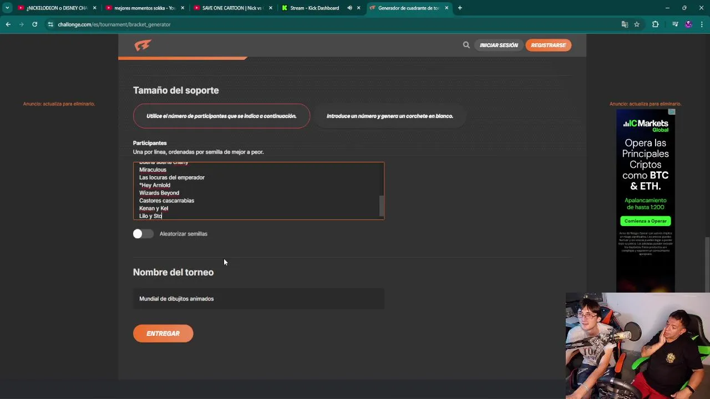Open the browser profile avatar
Viewport: 710px width, 399px height.
point(688,24)
